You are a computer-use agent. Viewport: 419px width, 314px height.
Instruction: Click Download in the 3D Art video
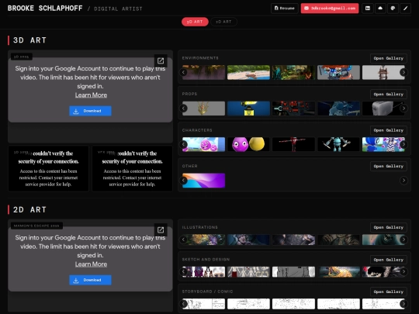click(90, 111)
